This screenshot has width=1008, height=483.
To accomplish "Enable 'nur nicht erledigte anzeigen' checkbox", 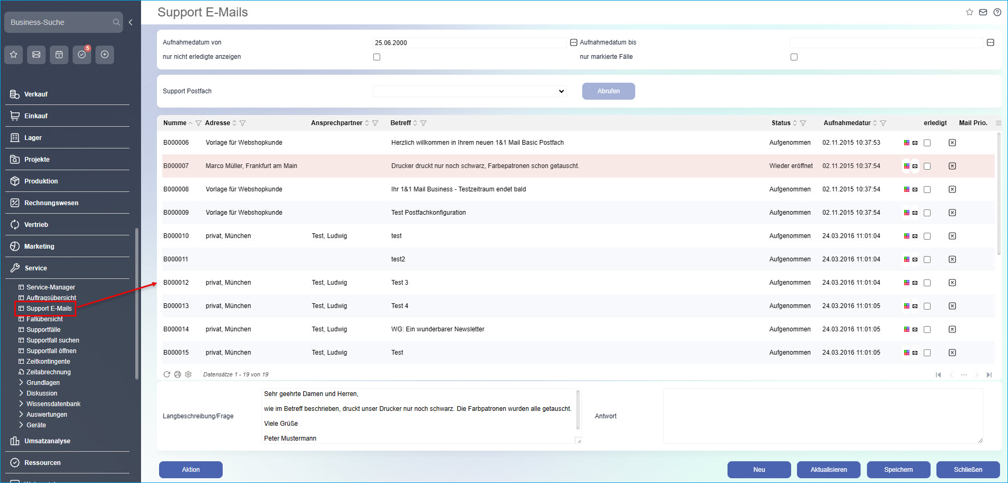I will [376, 57].
